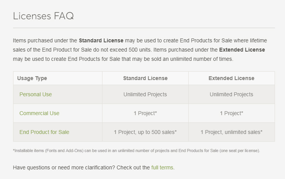Click bold Standard License text in the paragraph
The image size is (285, 179).
pyautogui.click(x=101, y=40)
